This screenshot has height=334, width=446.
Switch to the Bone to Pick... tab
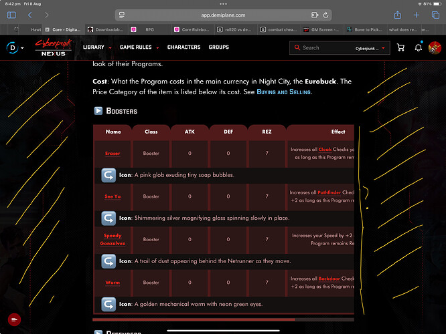pos(366,29)
